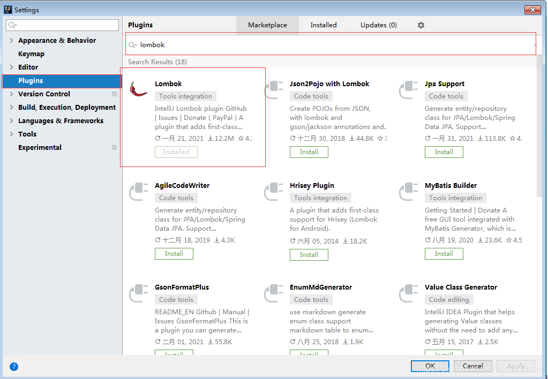
Task: Confirm settings with OK button
Action: [430, 366]
